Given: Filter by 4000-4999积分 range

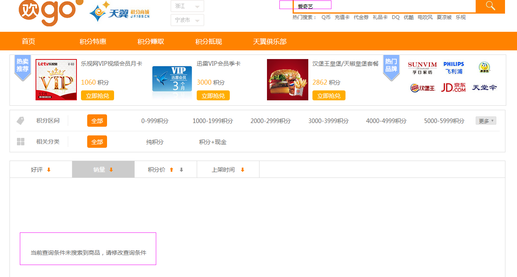Looking at the screenshot, I should 386,121.
